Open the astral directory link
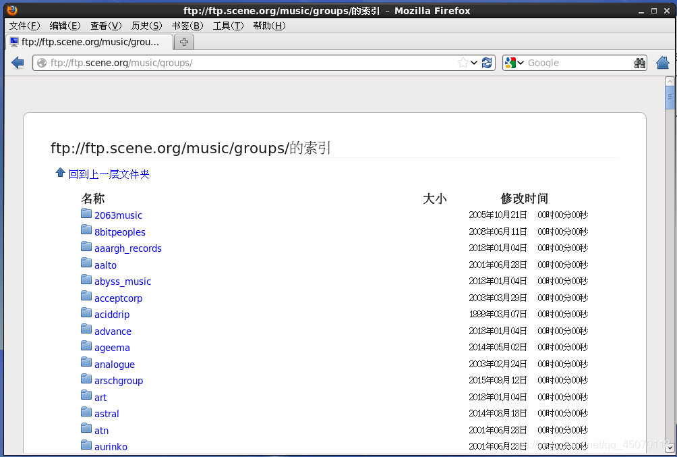 coord(107,414)
